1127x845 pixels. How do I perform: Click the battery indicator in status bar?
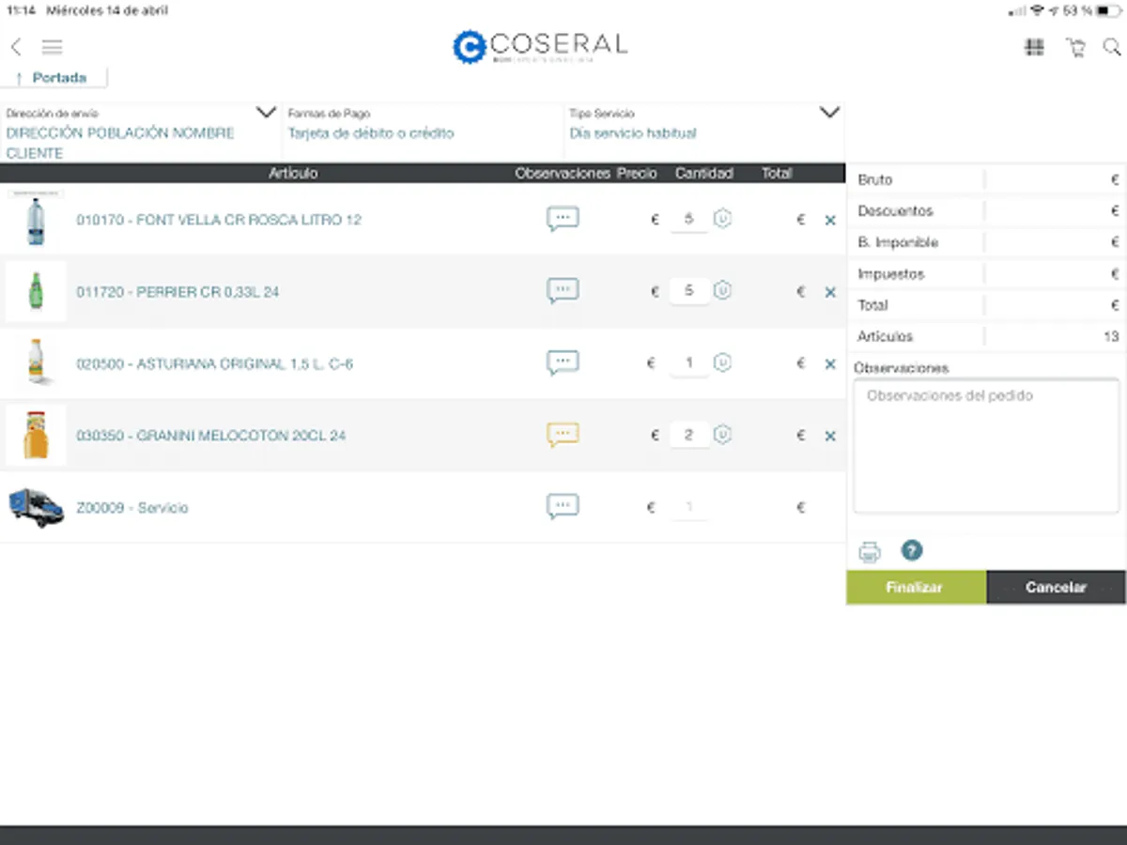click(1108, 10)
